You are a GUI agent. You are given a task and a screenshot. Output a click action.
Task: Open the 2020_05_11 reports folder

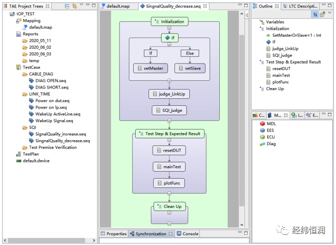point(37,41)
